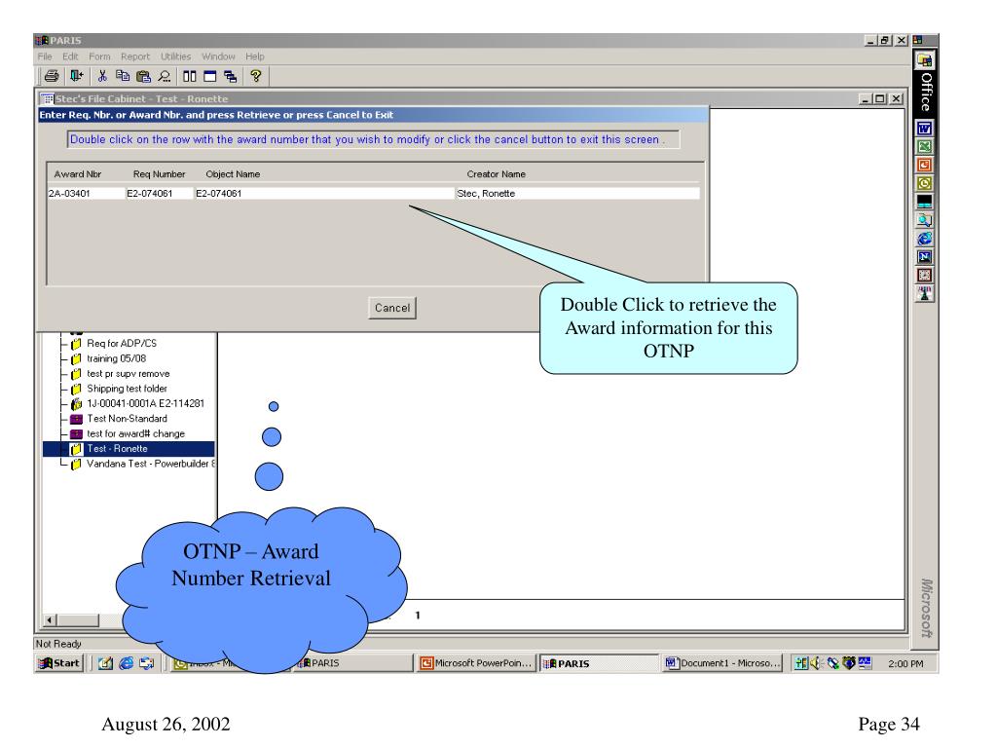The height and width of the screenshot is (748, 997).
Task: Switch to Microsoft PowerPoint in the taskbar
Action: coord(476,663)
